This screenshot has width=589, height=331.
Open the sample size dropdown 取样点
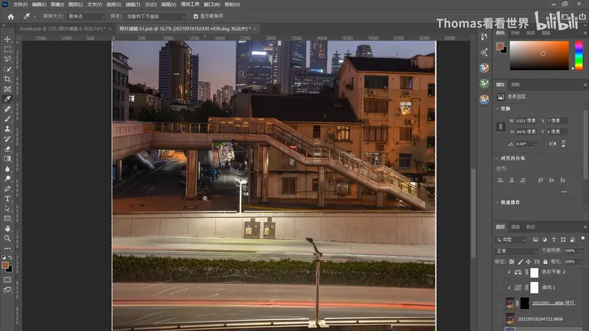tap(87, 17)
